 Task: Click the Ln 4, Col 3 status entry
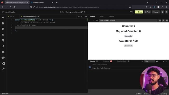click(139, 94)
